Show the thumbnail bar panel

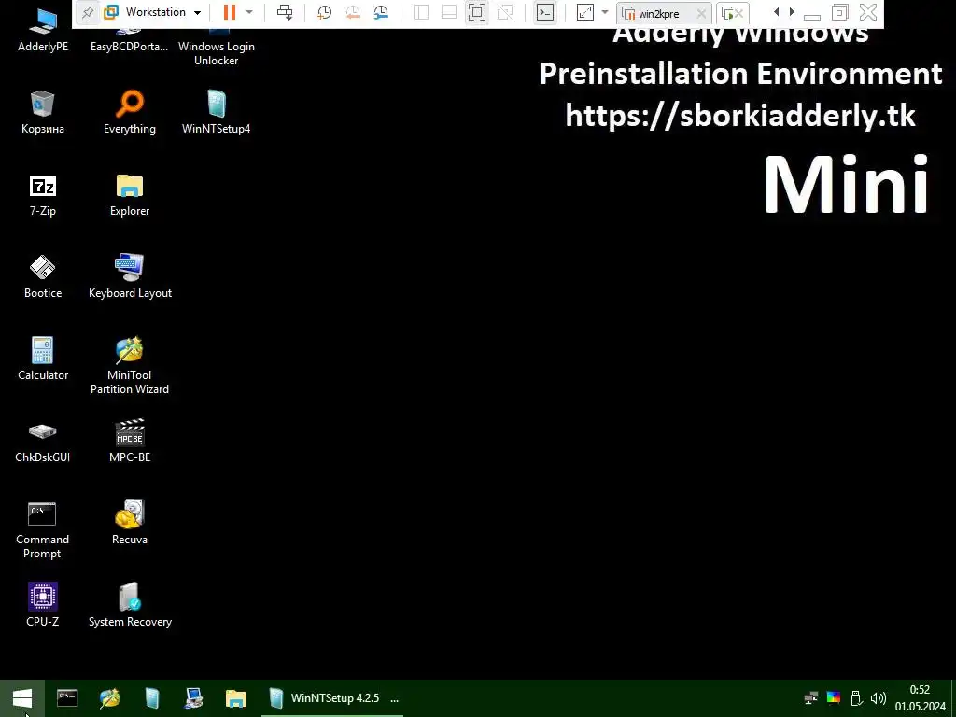(x=449, y=12)
